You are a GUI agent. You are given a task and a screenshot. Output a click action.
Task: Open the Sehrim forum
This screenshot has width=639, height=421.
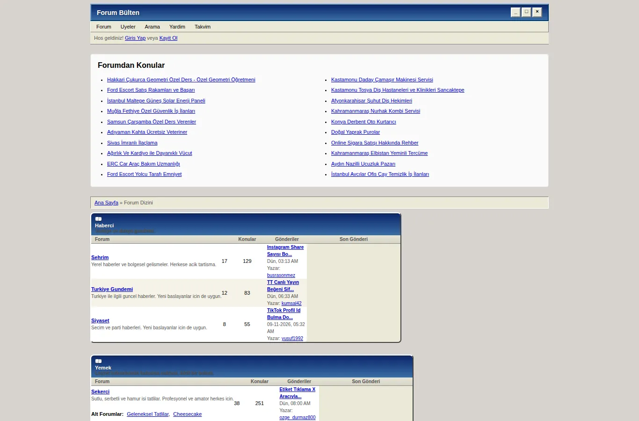point(100,258)
